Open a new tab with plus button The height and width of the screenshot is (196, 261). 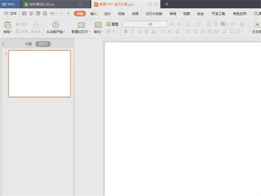(x=167, y=4)
